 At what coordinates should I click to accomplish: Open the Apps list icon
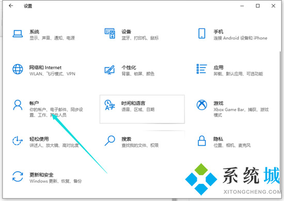click(201, 69)
